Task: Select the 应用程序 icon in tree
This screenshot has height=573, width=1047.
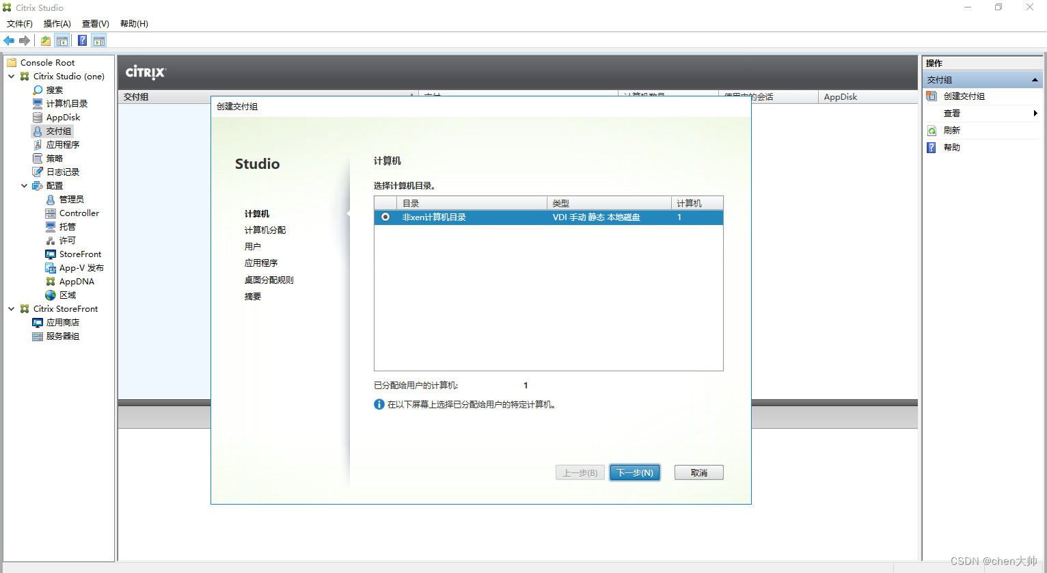Action: [x=38, y=144]
